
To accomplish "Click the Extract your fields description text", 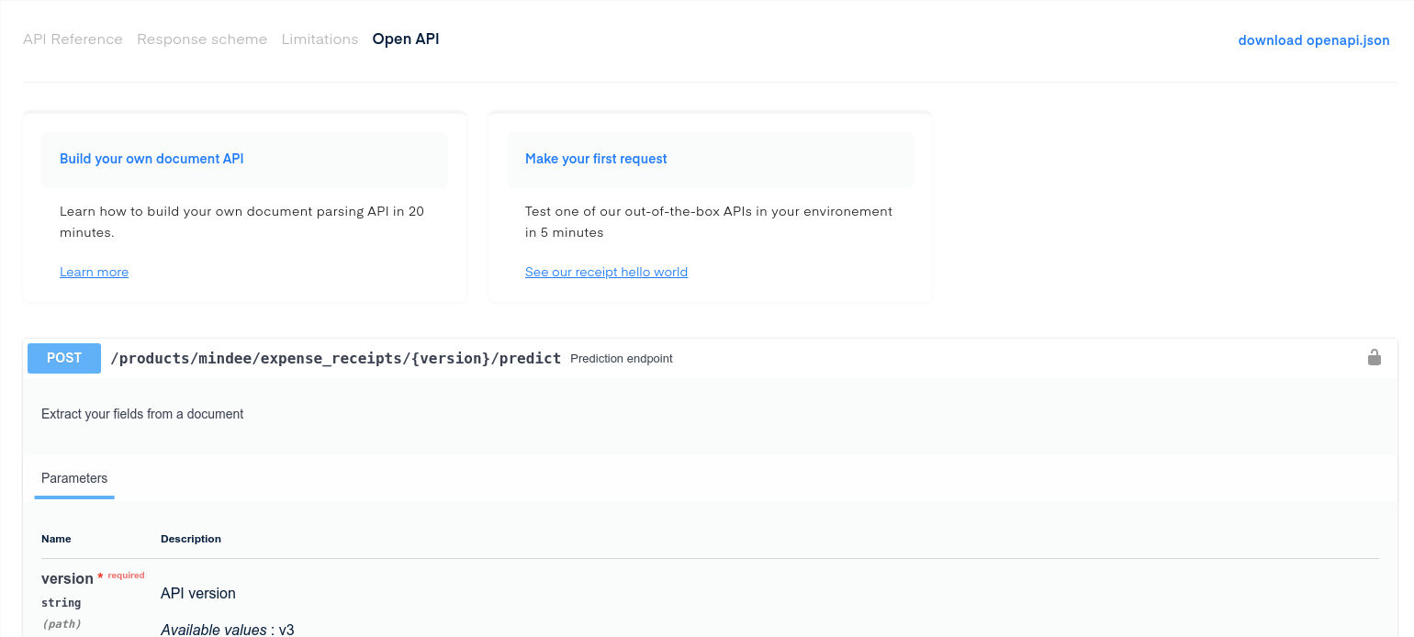I will (x=141, y=414).
